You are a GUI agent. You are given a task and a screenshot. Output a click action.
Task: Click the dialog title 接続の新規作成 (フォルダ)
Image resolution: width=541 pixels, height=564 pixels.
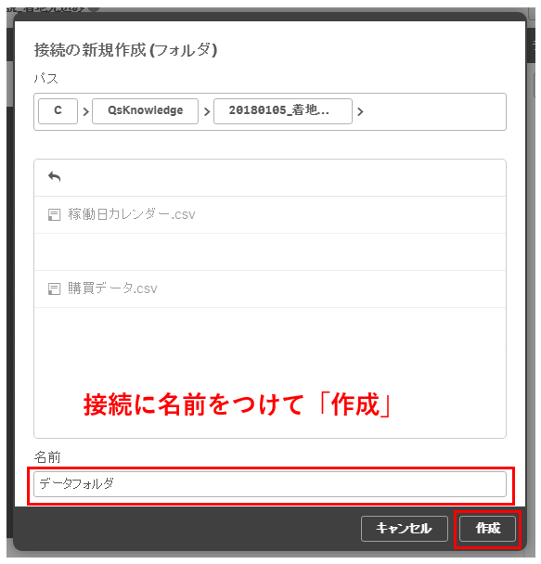[125, 50]
